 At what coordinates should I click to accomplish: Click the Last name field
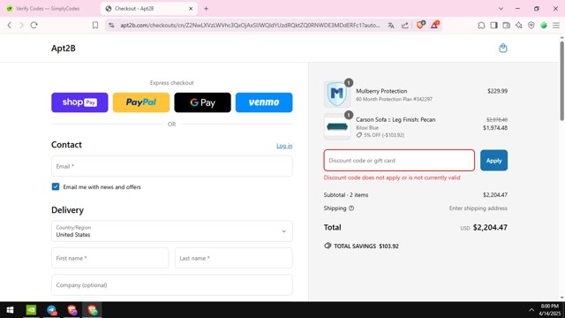[x=233, y=258]
